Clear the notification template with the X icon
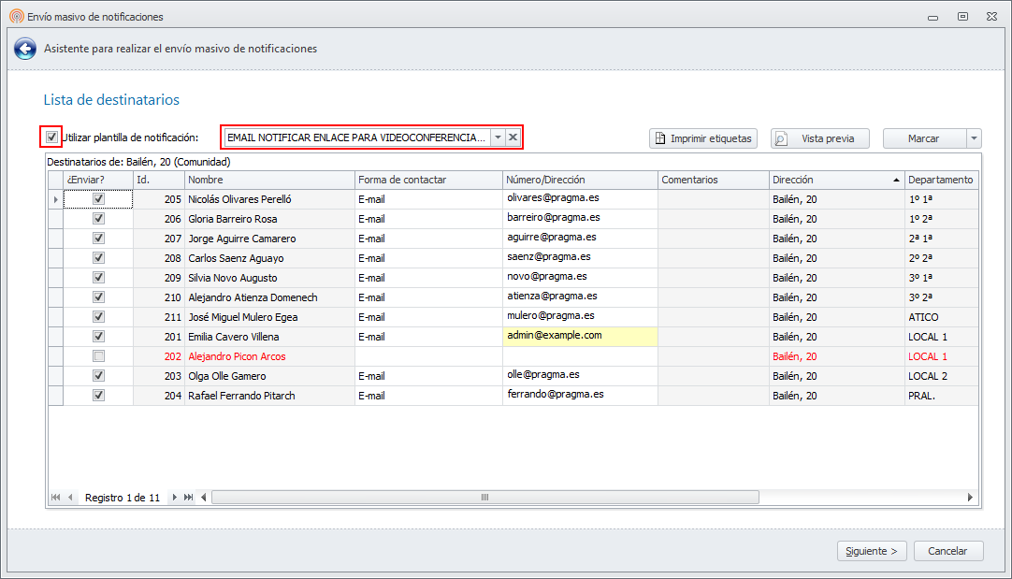The height and width of the screenshot is (579, 1012). pyautogui.click(x=513, y=137)
